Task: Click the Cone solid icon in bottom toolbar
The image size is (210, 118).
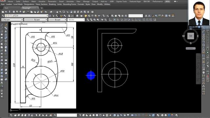Action: point(90,115)
